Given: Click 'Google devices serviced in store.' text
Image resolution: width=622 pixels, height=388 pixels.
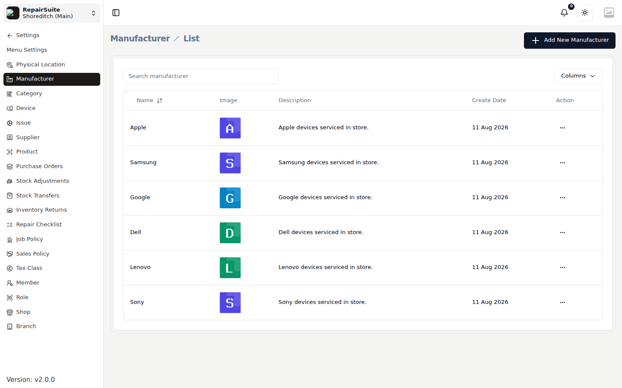Looking at the screenshot, I should pyautogui.click(x=325, y=197).
